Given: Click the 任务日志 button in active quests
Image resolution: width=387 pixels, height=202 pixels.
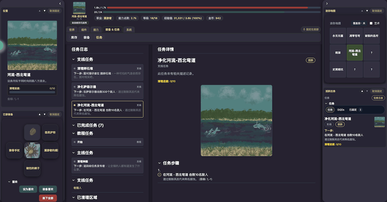Looking at the screenshot, I should (378, 98).
